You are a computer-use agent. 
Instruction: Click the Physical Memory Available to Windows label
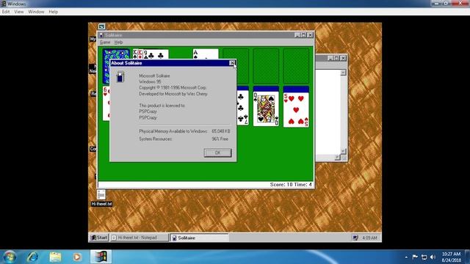(173, 131)
